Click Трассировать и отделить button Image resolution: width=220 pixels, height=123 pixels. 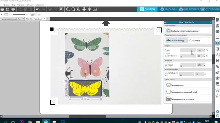point(188,99)
